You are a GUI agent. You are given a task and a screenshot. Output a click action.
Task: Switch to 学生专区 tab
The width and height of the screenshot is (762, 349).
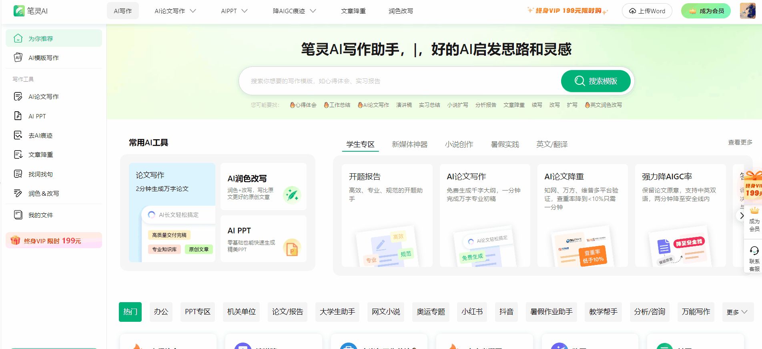click(360, 144)
